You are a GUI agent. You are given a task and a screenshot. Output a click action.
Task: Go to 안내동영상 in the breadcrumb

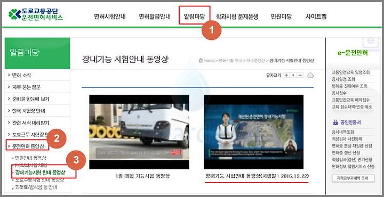(x=255, y=61)
